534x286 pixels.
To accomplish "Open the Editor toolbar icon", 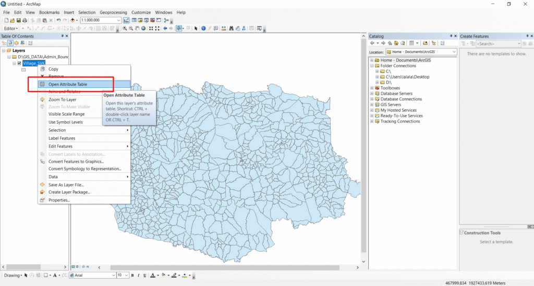I will 126,20.
